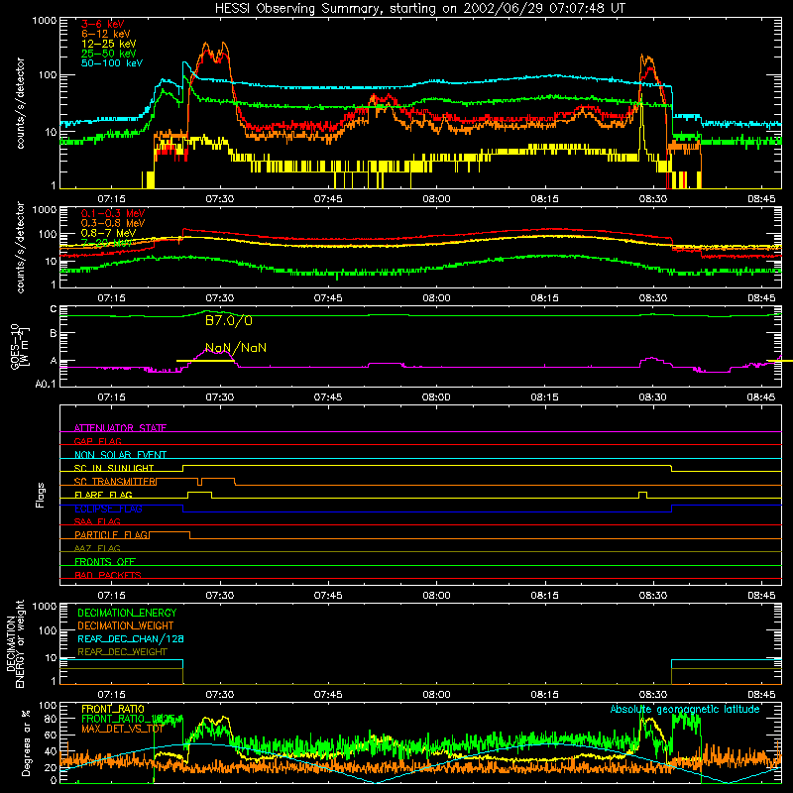The image size is (793, 793).
Task: Select the 0.1-0.3 MeV legend label
Action: (113, 213)
